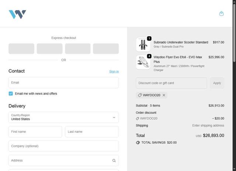Screen dimensions: 236x171
Task: Click the Waydoo logo
Action: [17, 14]
